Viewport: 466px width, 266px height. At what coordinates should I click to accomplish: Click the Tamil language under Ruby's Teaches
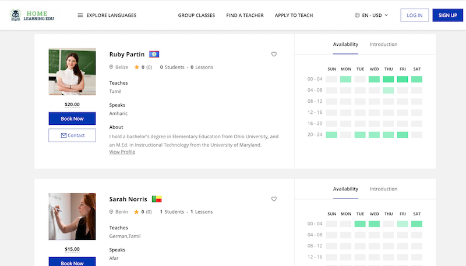point(115,92)
